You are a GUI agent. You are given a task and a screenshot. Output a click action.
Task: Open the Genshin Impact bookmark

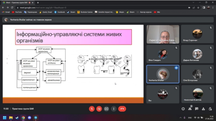pyautogui.click(x=104, y=12)
